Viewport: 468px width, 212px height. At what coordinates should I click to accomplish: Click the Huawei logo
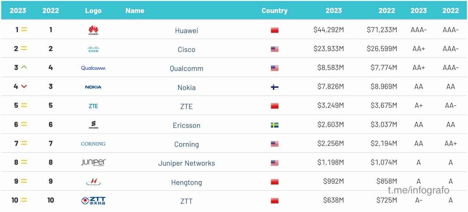pyautogui.click(x=93, y=30)
